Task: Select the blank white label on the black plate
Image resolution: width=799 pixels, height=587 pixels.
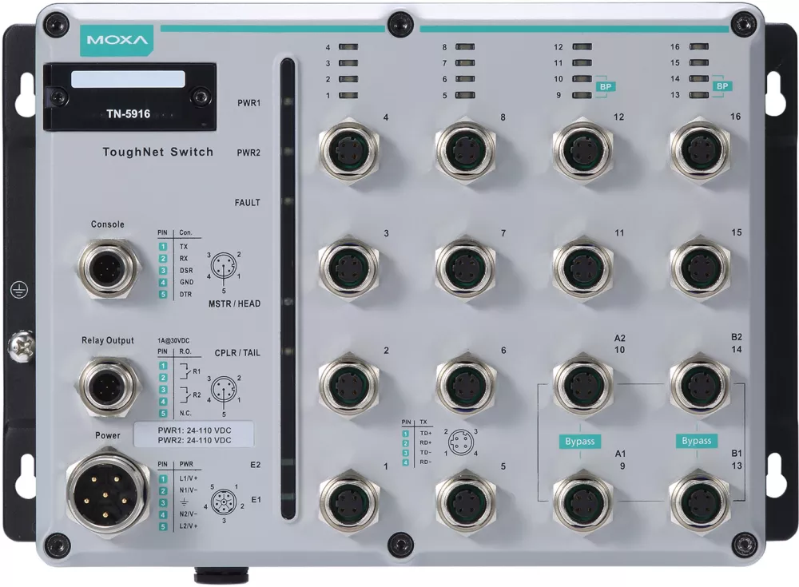Action: (x=128, y=79)
